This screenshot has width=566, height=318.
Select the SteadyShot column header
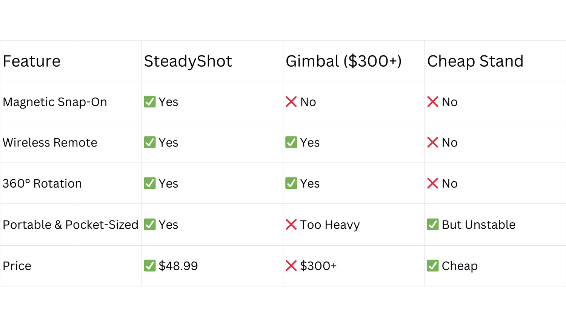(188, 61)
